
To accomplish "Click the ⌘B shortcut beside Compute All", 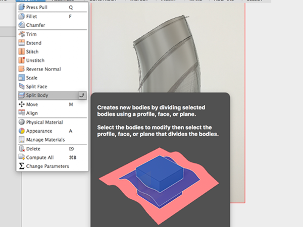I will click(73, 157).
